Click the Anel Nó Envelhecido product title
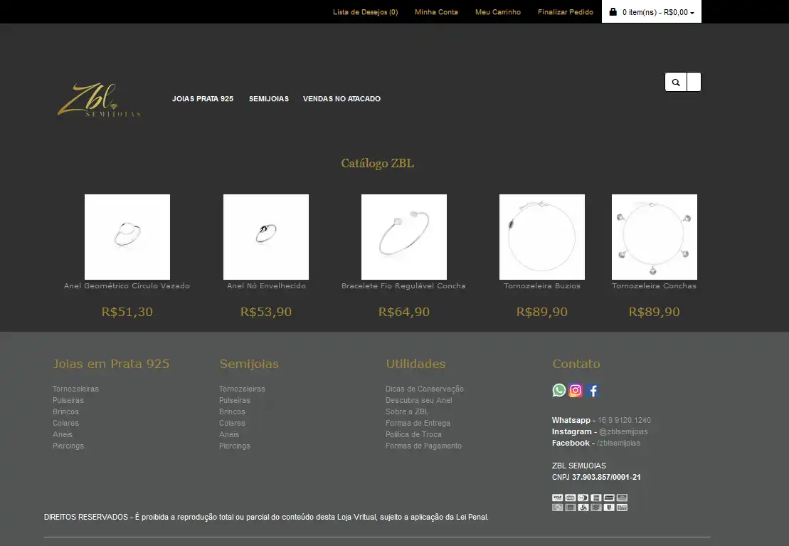 point(266,286)
